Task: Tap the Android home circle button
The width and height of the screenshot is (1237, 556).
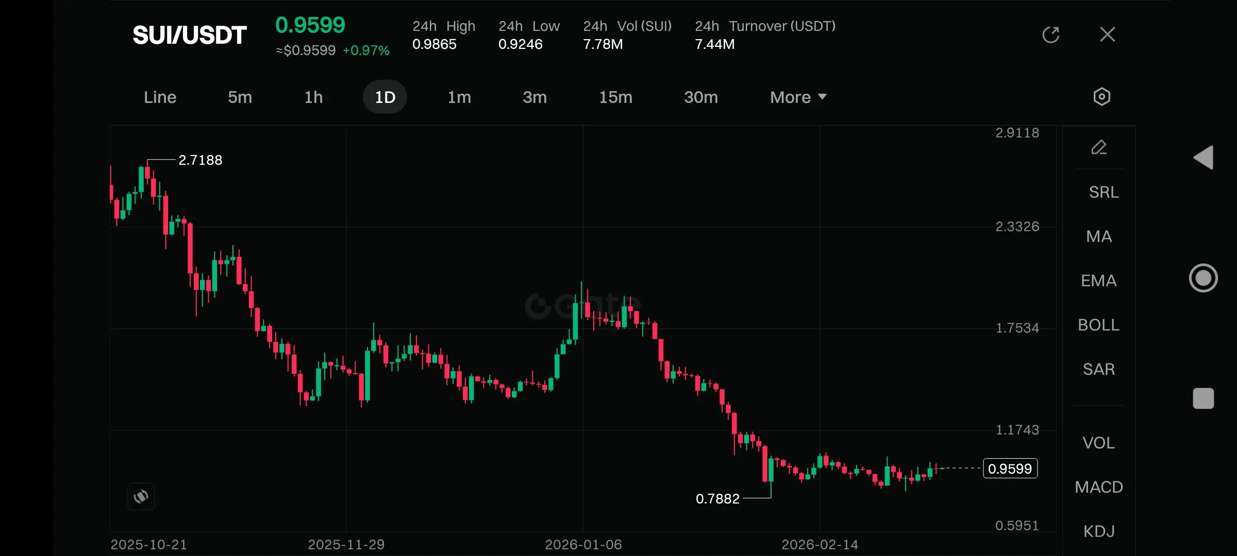Action: click(1203, 278)
